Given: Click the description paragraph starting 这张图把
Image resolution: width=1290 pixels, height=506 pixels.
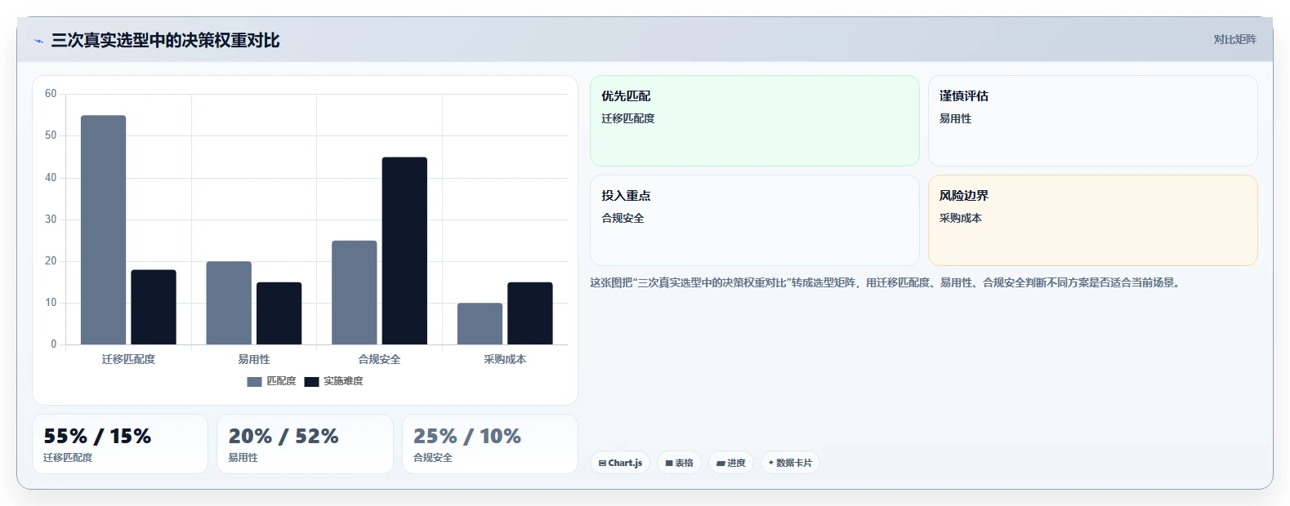Looking at the screenshot, I should point(885,282).
